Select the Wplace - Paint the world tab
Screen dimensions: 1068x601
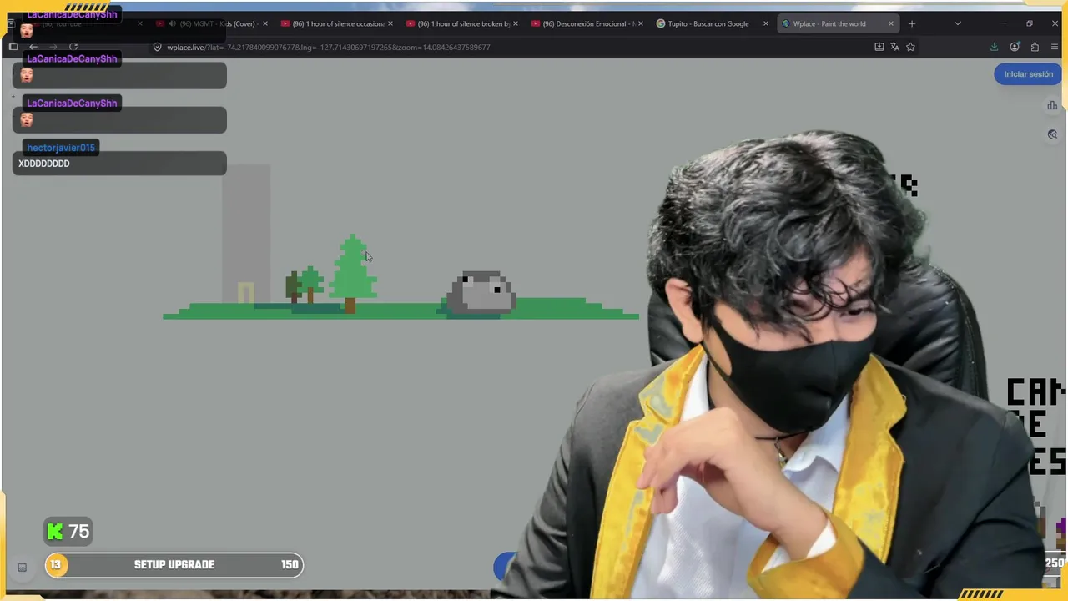click(836, 23)
